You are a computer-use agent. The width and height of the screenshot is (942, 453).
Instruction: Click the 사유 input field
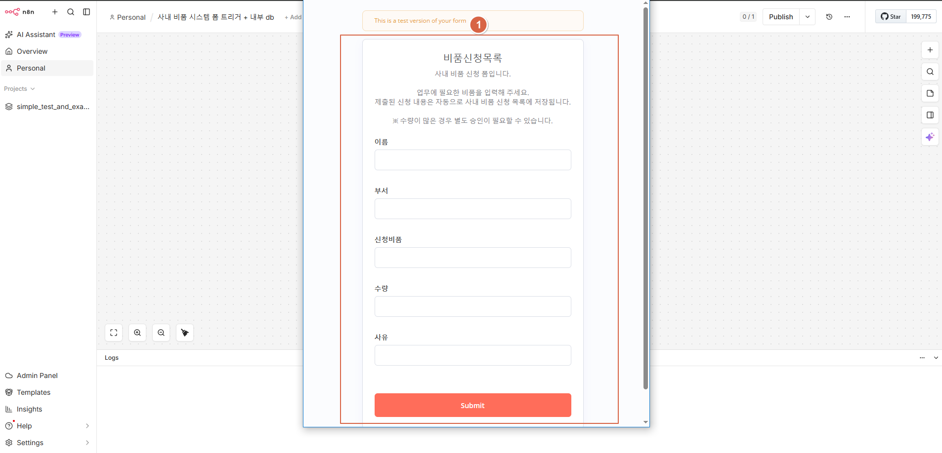click(473, 355)
